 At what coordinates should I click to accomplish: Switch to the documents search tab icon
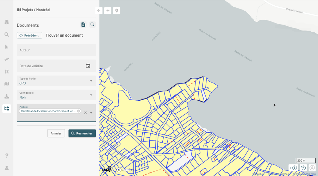[92, 25]
